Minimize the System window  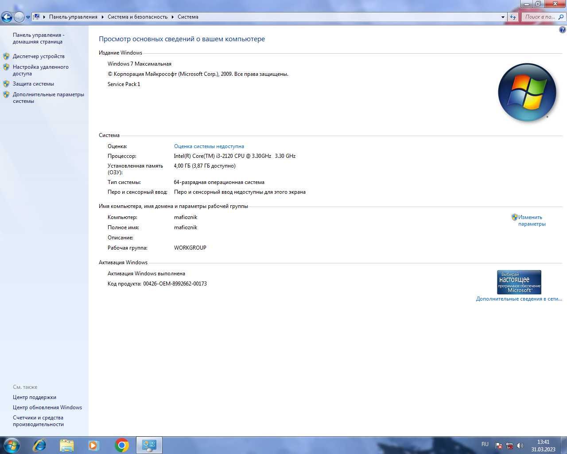(526, 4)
